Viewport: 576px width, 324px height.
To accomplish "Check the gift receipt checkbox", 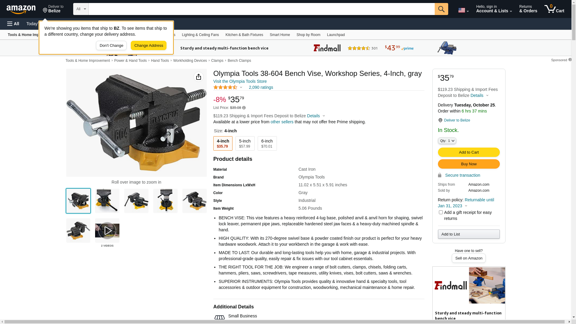I will pos(440,212).
